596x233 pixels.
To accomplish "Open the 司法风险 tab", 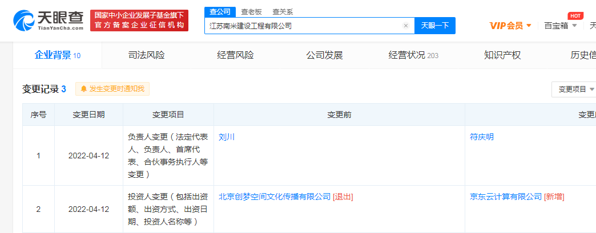I will (146, 55).
